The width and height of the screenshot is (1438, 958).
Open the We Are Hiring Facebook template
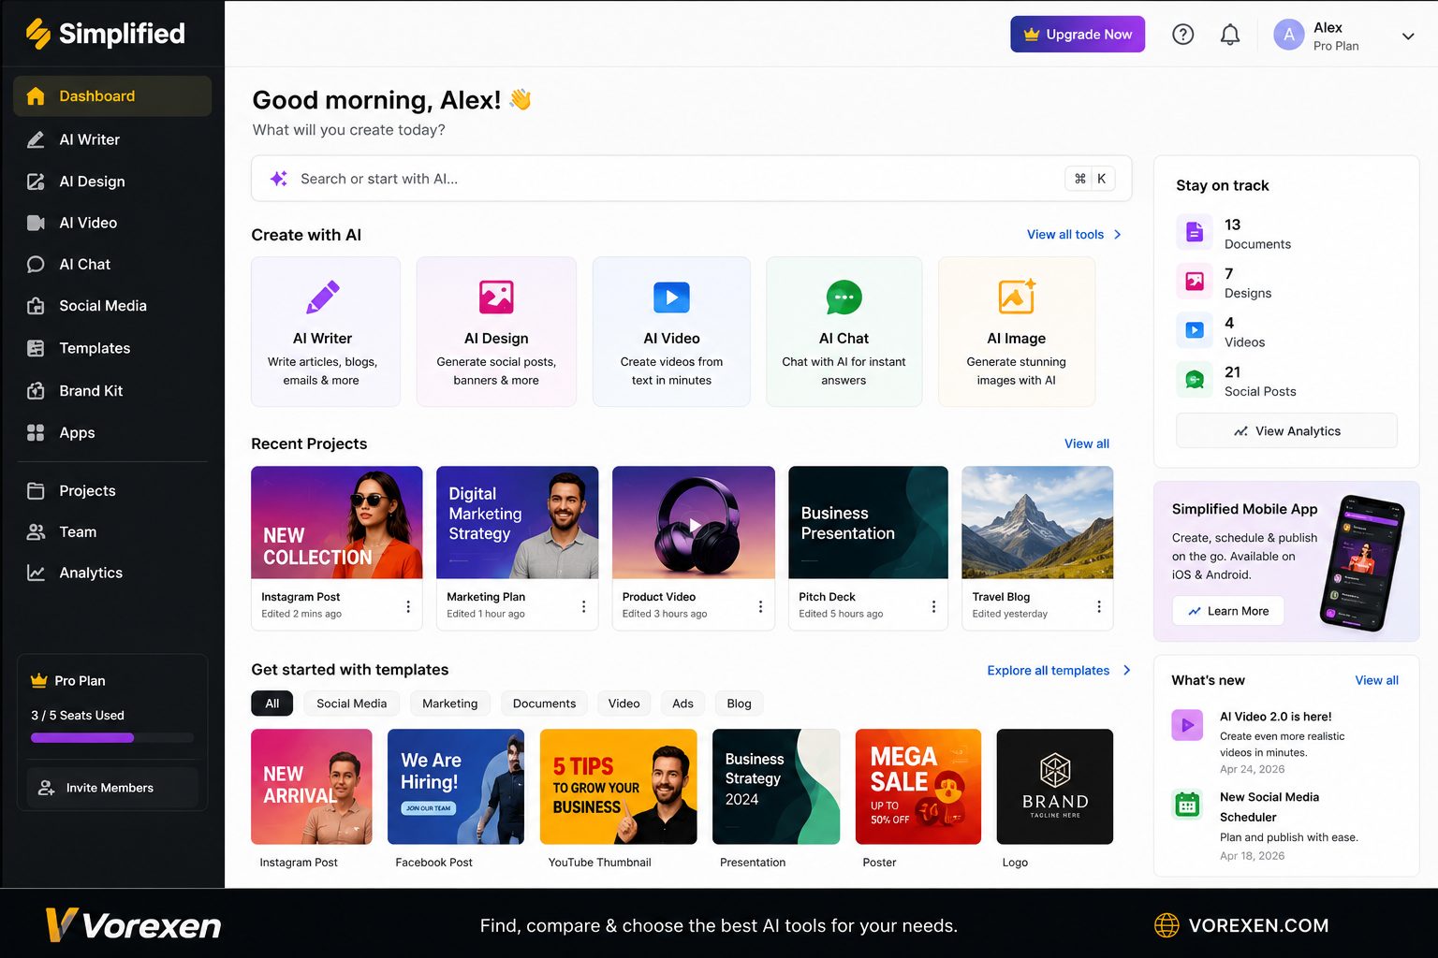(456, 787)
